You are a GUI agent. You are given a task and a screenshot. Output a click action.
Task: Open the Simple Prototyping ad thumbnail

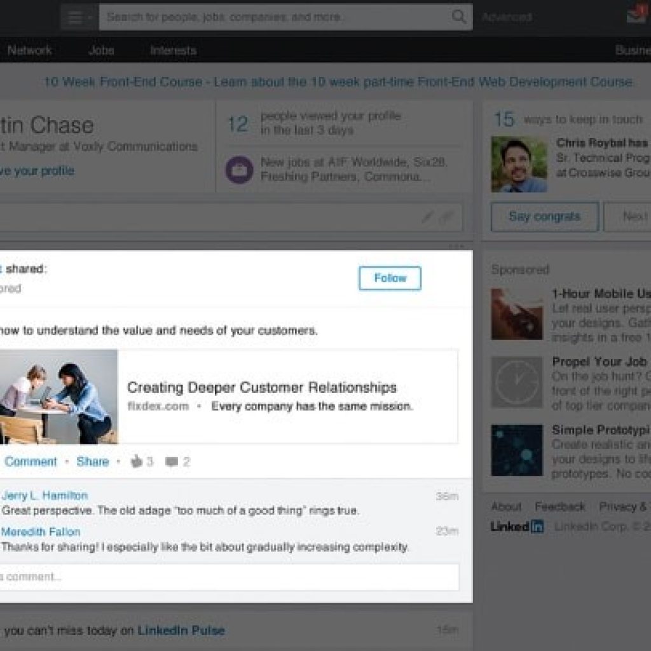(517, 450)
